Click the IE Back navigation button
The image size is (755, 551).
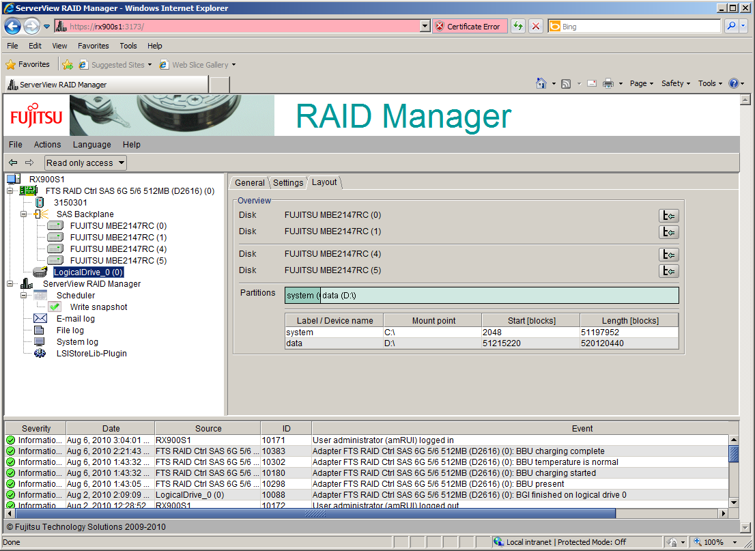(x=12, y=26)
